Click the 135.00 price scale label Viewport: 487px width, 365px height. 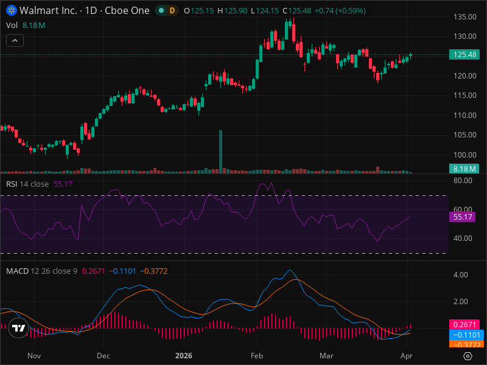pyautogui.click(x=464, y=17)
